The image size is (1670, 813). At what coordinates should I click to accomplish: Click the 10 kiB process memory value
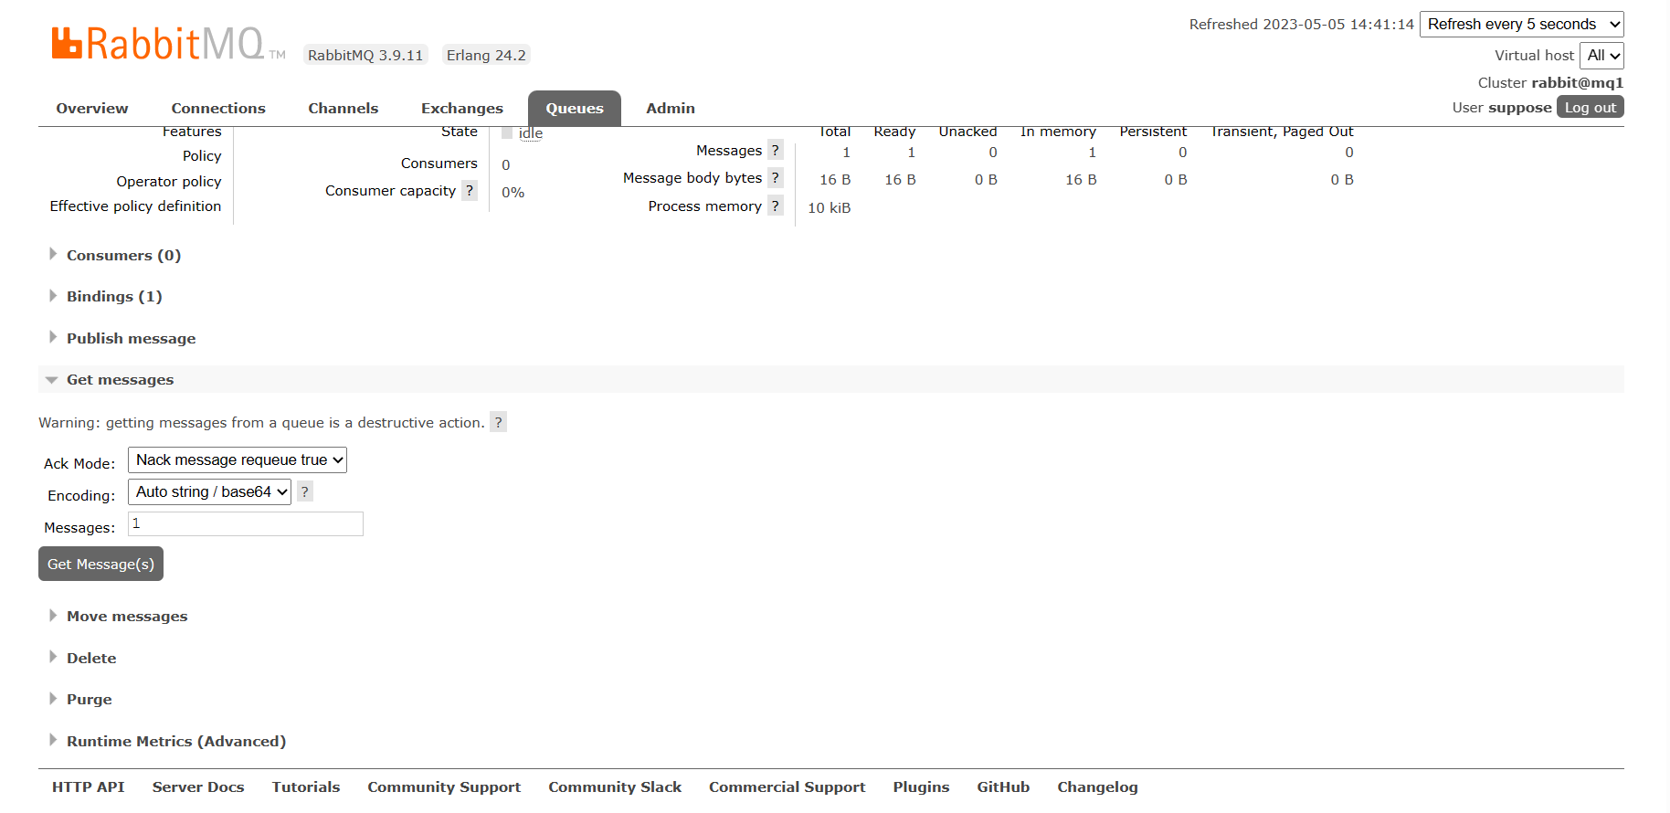pyautogui.click(x=830, y=207)
